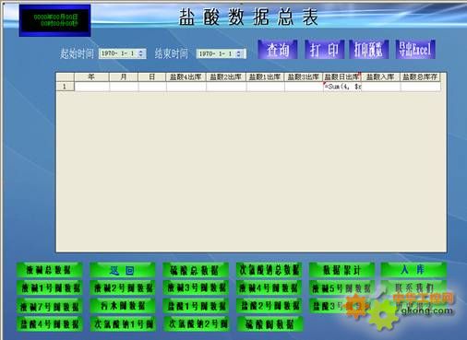Click the 数据累计 button

coord(341,270)
